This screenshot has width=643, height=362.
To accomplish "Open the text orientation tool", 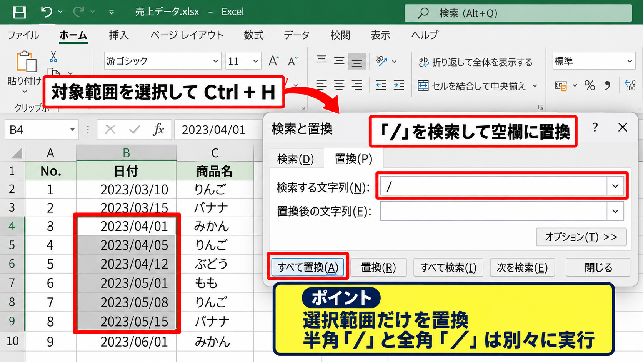I will [381, 61].
